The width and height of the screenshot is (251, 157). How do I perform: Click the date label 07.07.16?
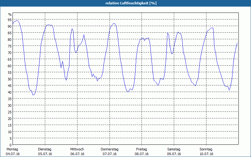(x=109, y=154)
